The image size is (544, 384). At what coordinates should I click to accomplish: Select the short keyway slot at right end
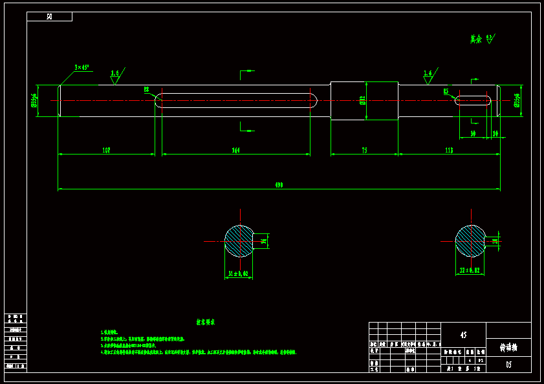click(473, 100)
